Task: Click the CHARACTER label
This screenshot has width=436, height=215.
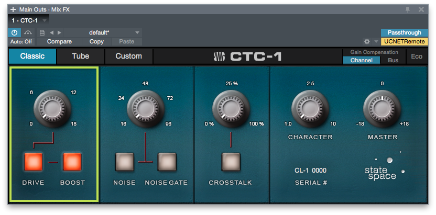Action: (310, 137)
